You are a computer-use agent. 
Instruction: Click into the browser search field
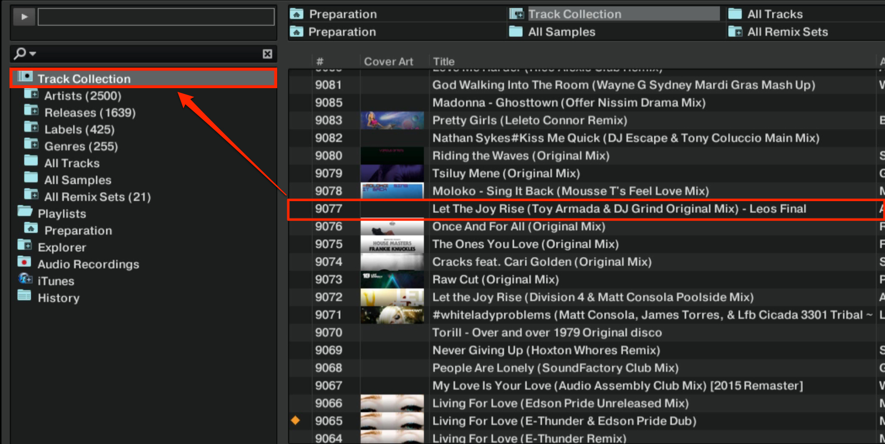pos(148,54)
